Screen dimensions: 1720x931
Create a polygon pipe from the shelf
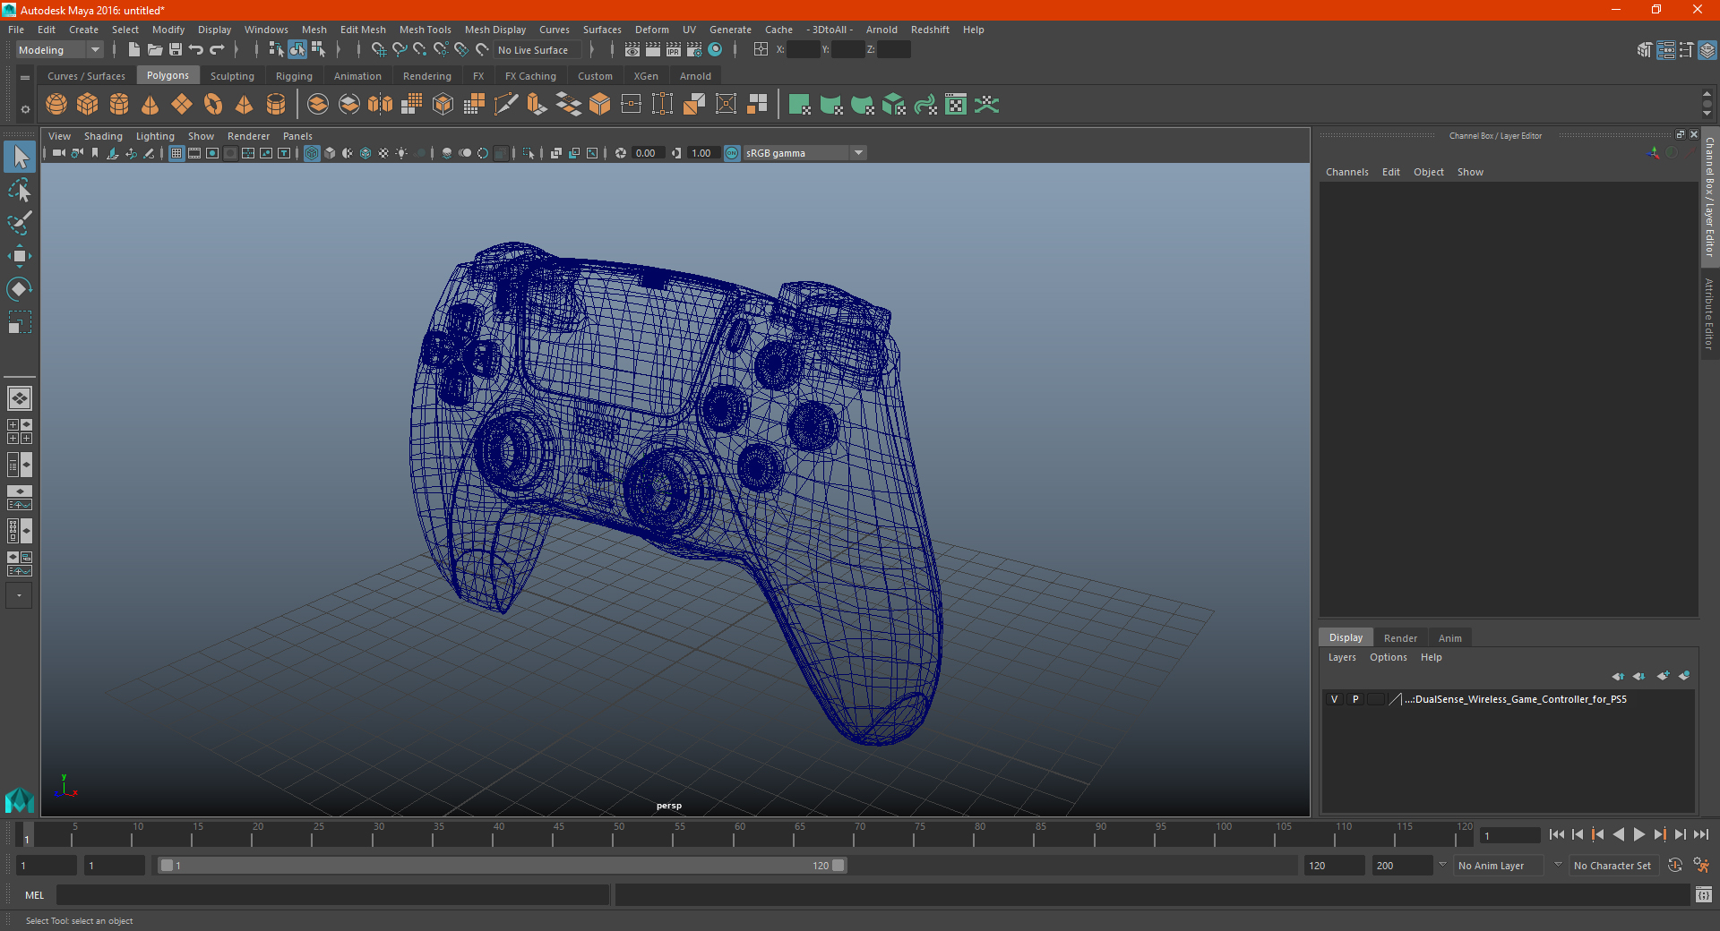tap(276, 105)
